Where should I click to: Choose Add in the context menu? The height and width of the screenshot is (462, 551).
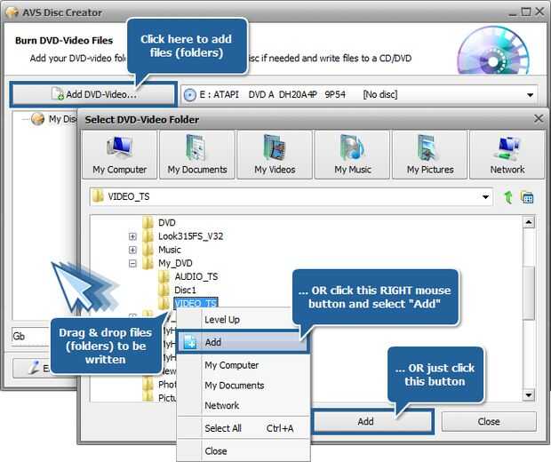243,342
